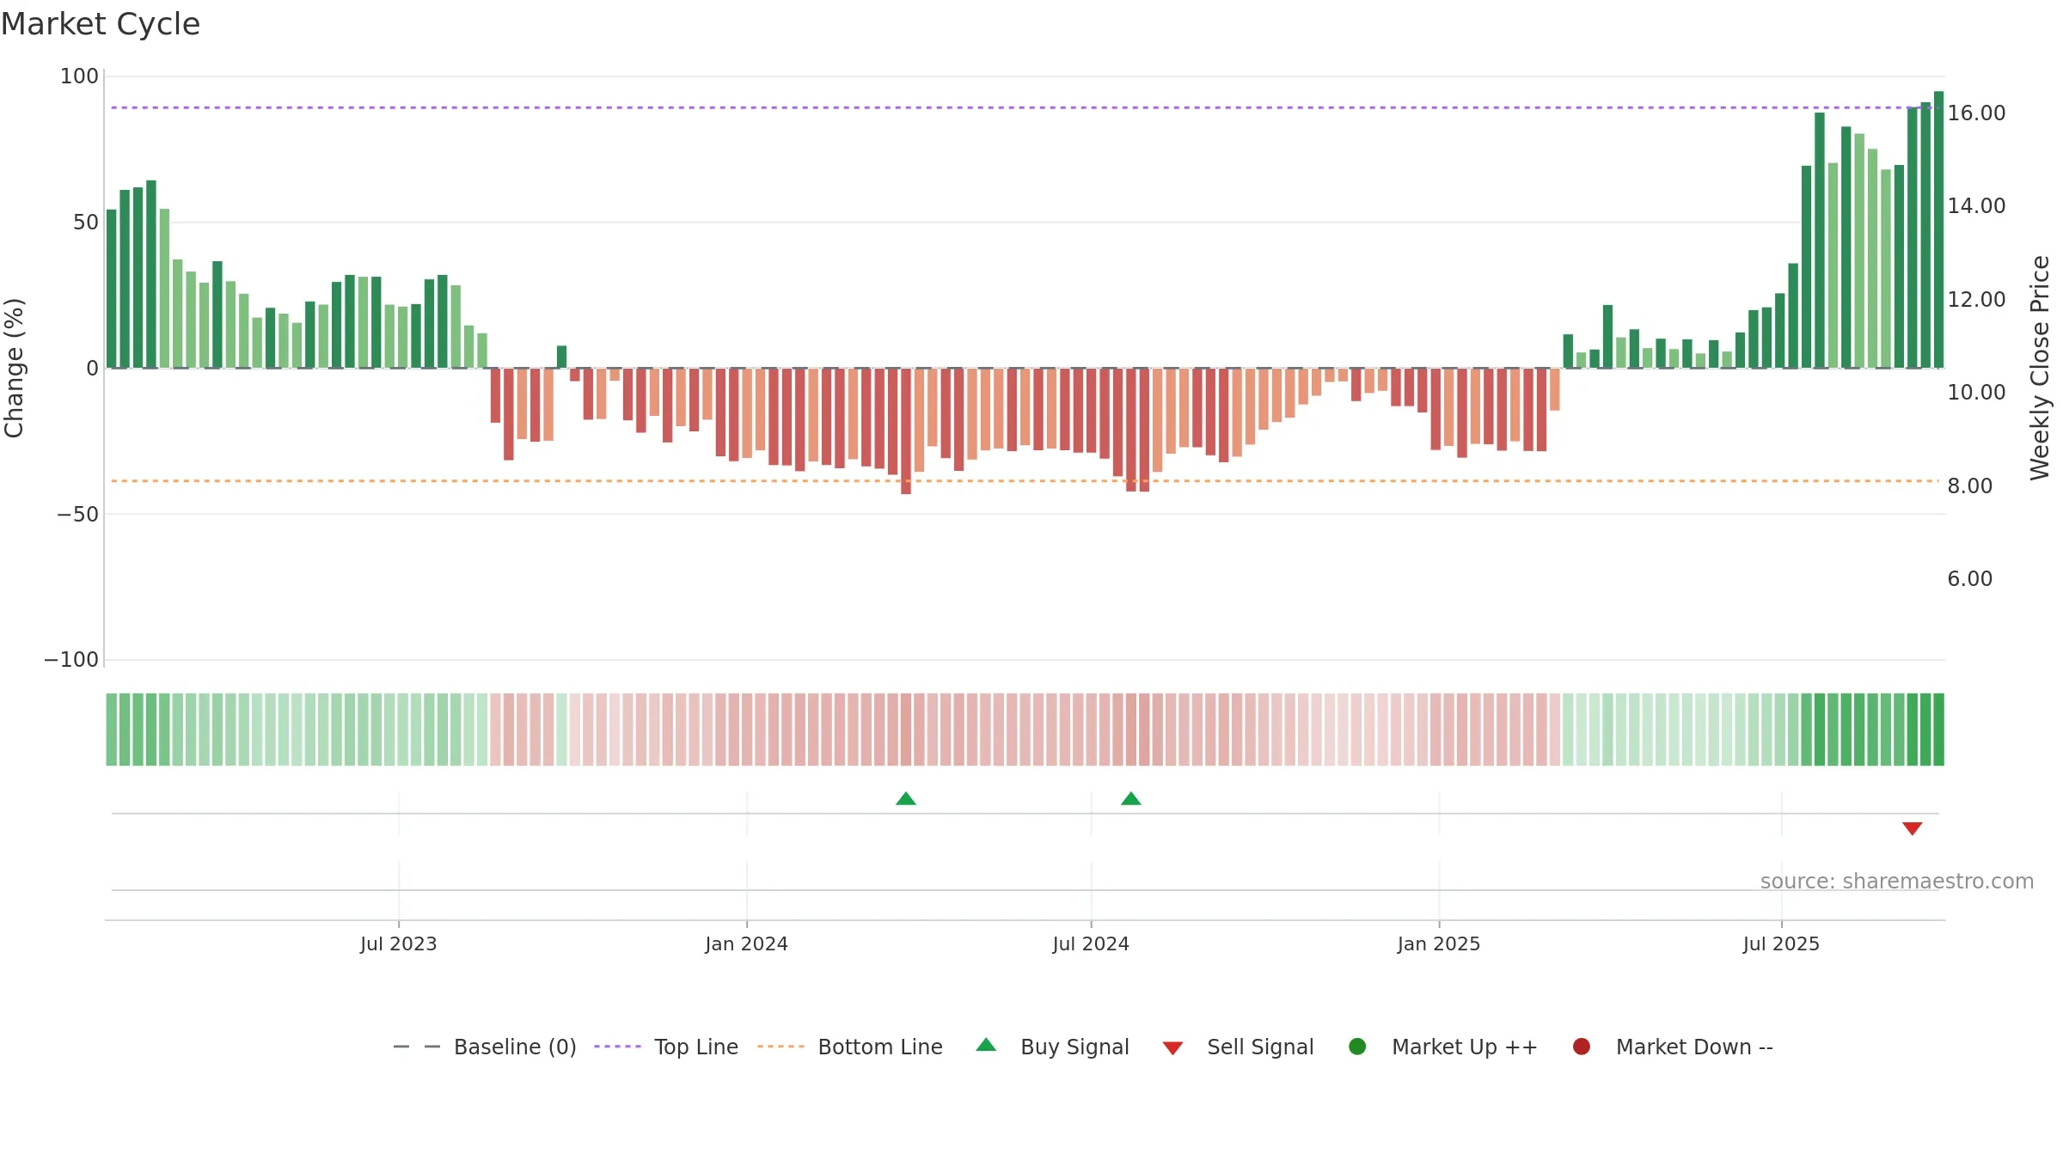This screenshot has width=2063, height=1160.
Task: Click the 10.00 price tick on the right axis
Action: coord(1976,393)
